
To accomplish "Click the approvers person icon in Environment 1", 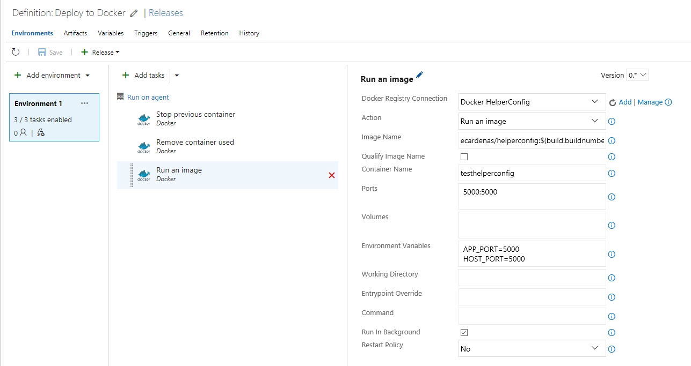I will point(23,132).
